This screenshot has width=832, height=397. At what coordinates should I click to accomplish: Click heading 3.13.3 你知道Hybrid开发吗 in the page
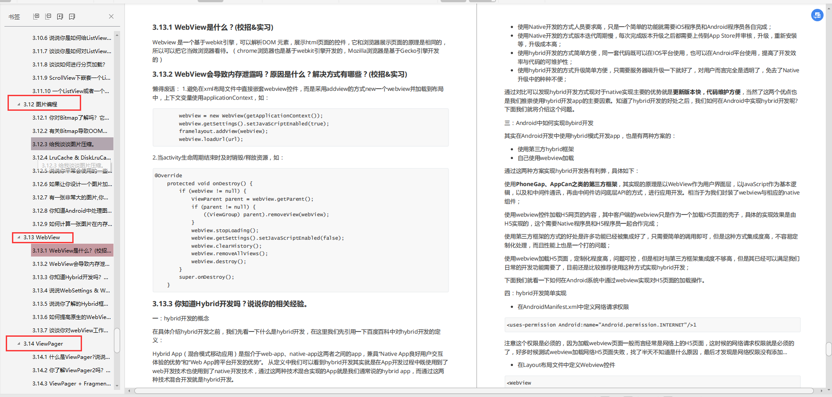(x=230, y=304)
